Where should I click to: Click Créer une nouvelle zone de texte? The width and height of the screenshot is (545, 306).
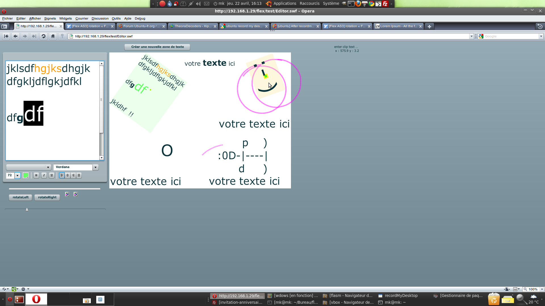tap(157, 47)
